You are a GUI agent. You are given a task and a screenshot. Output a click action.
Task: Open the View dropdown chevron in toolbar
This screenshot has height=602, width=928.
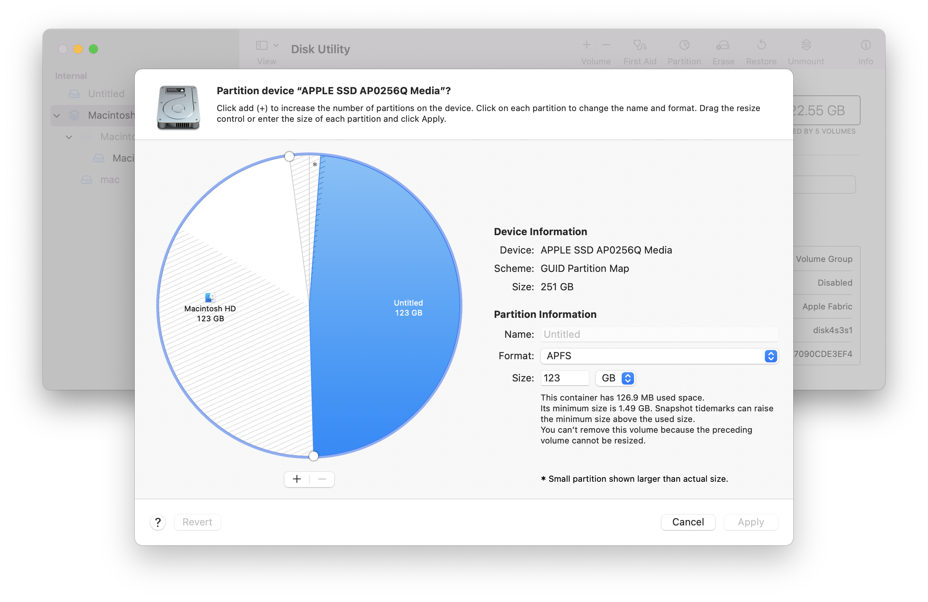click(276, 46)
